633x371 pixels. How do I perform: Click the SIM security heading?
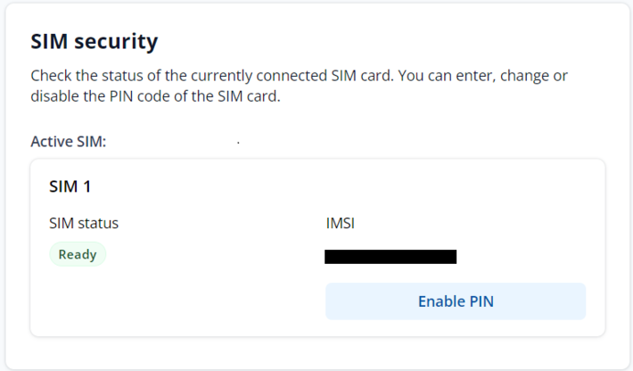94,41
